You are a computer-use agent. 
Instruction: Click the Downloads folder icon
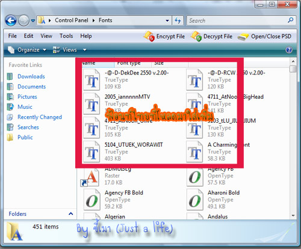(10, 76)
